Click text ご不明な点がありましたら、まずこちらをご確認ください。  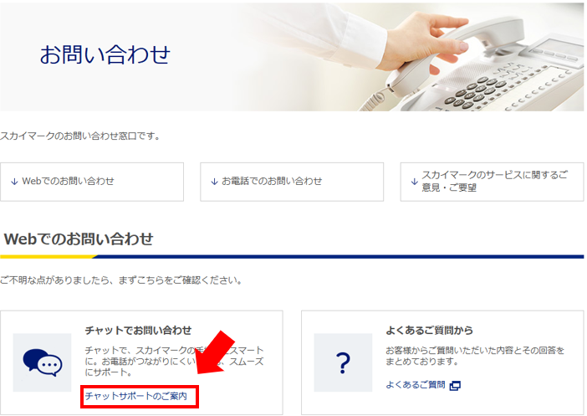(121, 280)
